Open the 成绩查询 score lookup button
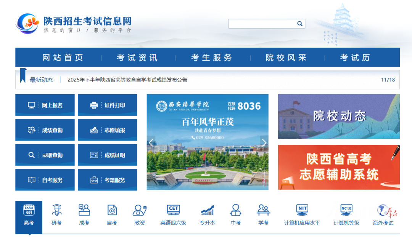 point(45,130)
